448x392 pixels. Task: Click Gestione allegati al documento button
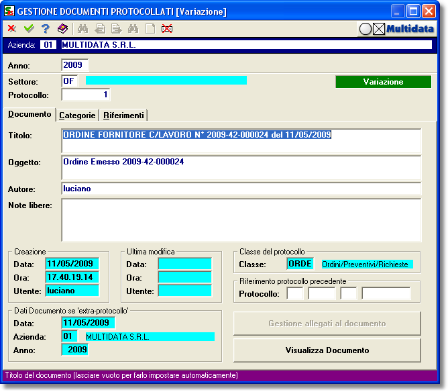point(327,324)
